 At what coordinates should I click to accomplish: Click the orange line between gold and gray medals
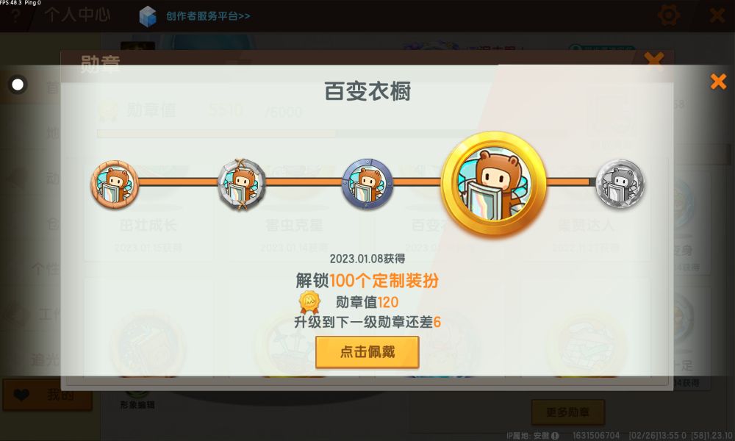point(571,182)
